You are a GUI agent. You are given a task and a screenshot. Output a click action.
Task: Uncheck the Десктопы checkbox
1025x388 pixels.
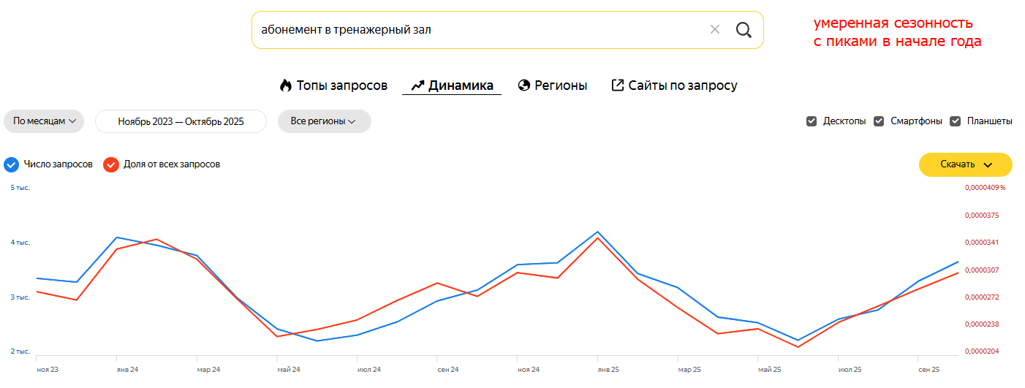(812, 121)
